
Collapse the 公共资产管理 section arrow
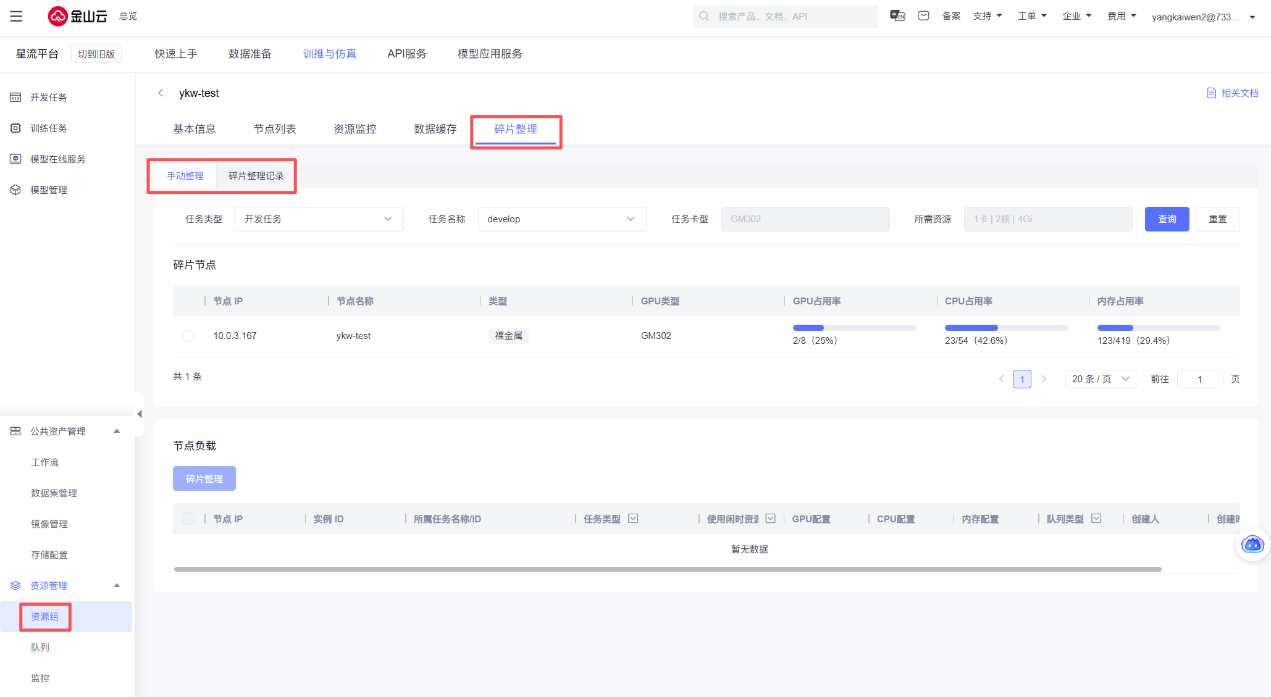(x=117, y=432)
